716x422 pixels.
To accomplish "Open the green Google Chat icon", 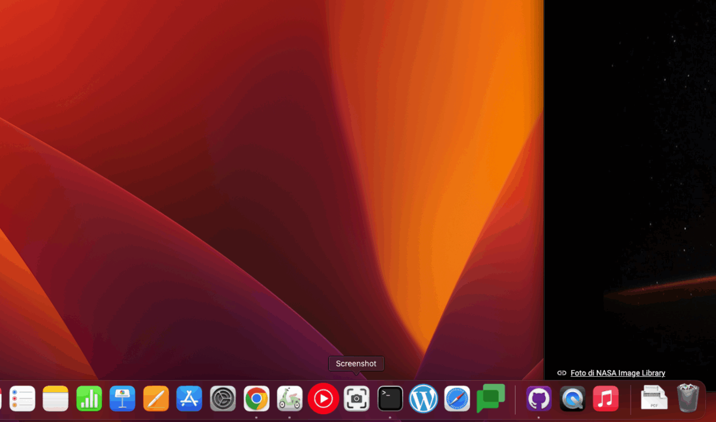I will click(x=490, y=399).
